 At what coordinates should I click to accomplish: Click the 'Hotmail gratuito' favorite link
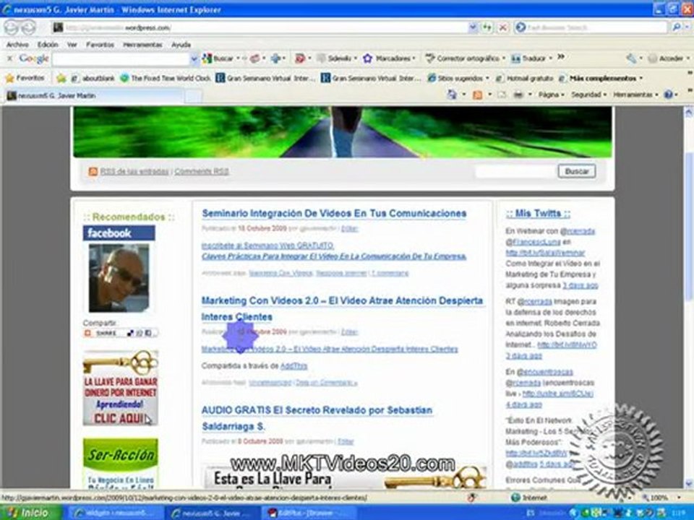click(x=525, y=78)
